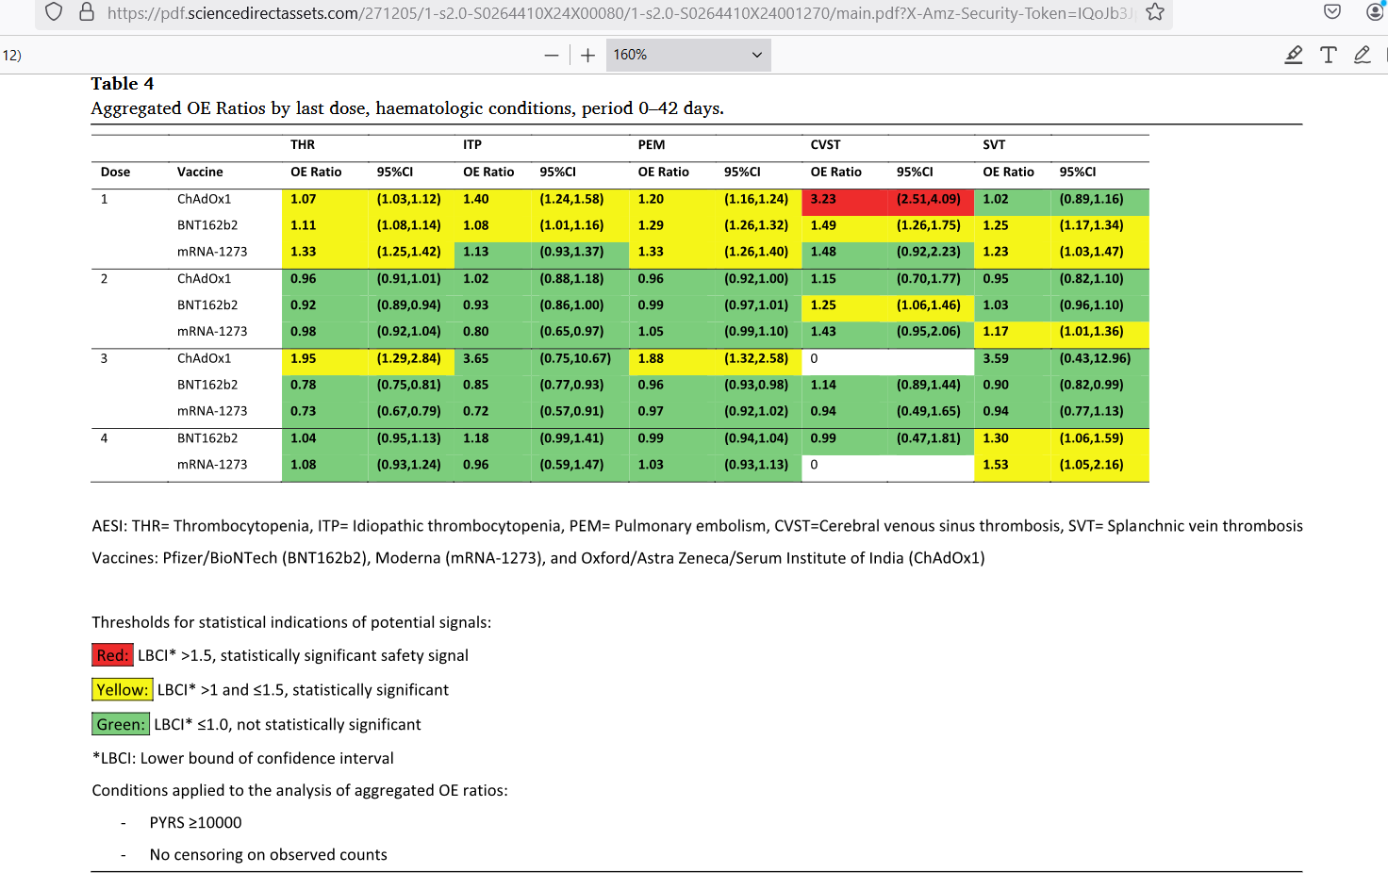The image size is (1388, 873).
Task: Click the 'PYRS ≥10000' condition line
Action: tap(195, 823)
